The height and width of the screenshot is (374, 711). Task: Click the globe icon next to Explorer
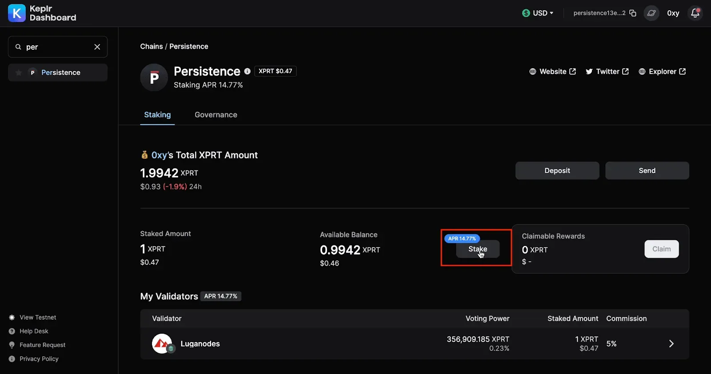pyautogui.click(x=642, y=71)
